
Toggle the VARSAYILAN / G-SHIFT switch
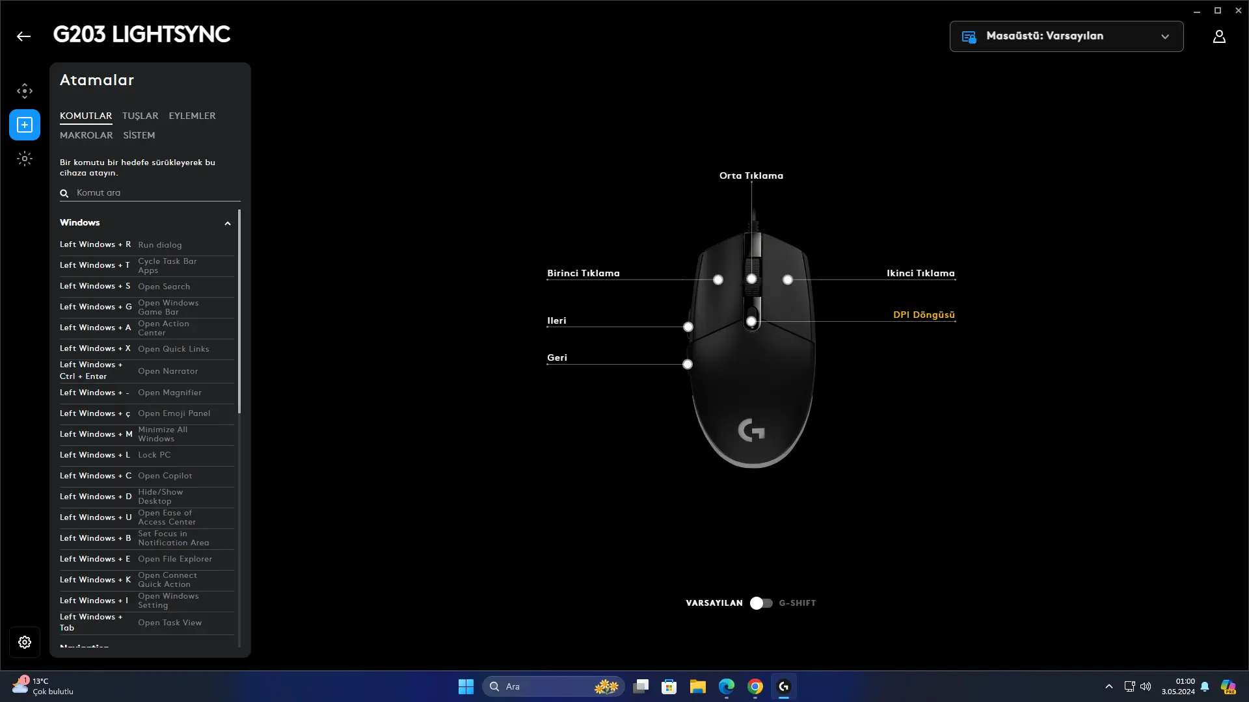(761, 603)
